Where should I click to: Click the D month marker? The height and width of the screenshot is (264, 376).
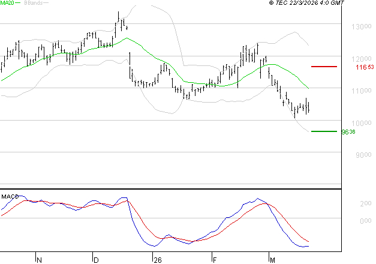(96, 260)
